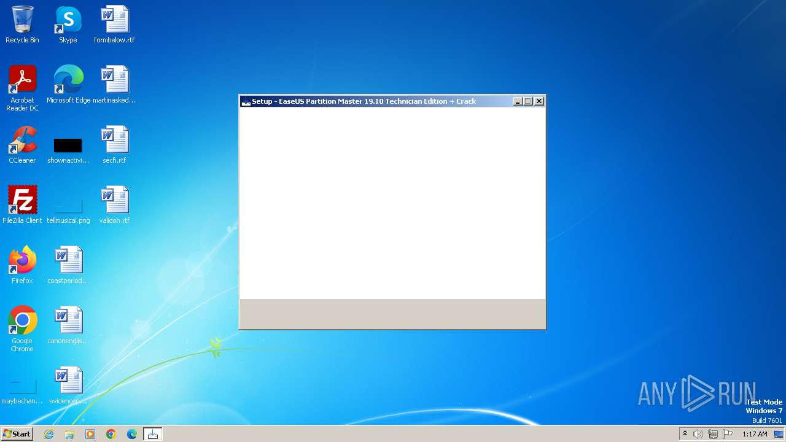The width and height of the screenshot is (786, 442).
Task: Open the volume speaker tray icon
Action: tap(698, 434)
